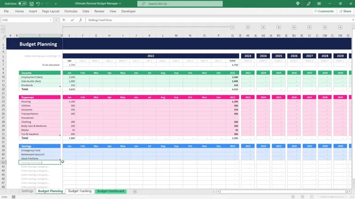
Task: Open Customize Quick Access Toolbar dropdown
Action: 56,4
